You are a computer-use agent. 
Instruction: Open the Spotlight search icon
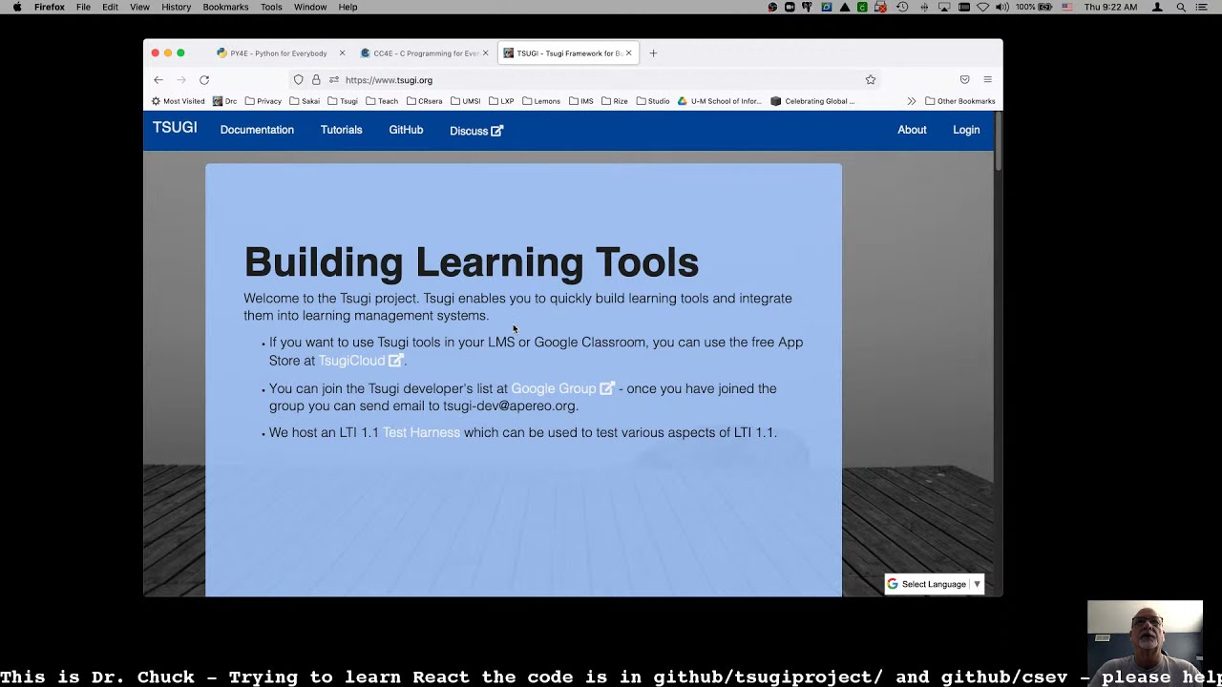point(1181,7)
